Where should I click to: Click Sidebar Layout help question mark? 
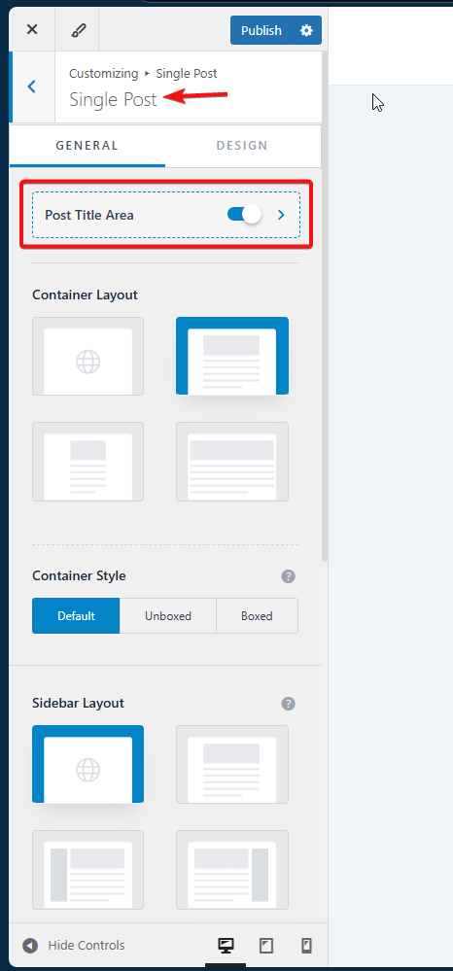point(288,704)
